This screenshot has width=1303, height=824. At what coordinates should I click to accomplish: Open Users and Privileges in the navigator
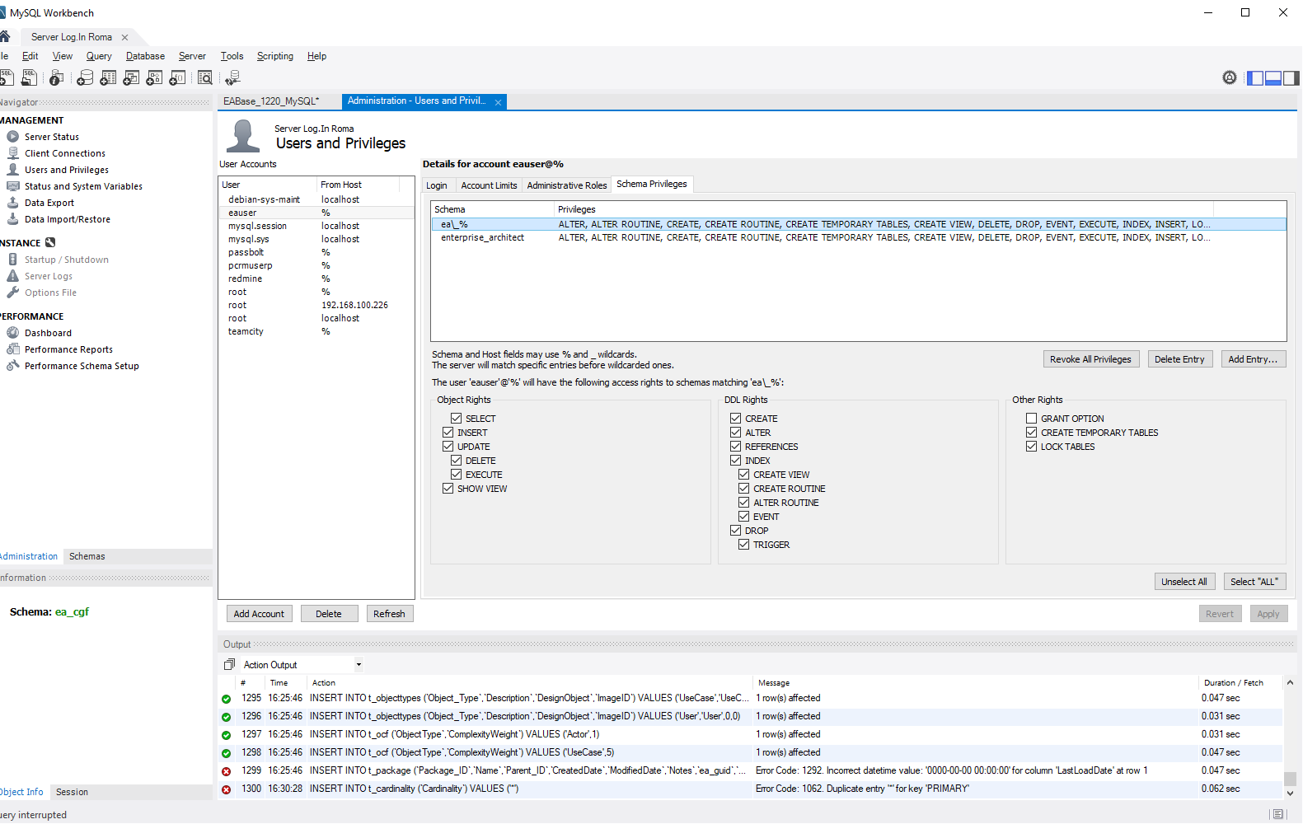point(67,170)
